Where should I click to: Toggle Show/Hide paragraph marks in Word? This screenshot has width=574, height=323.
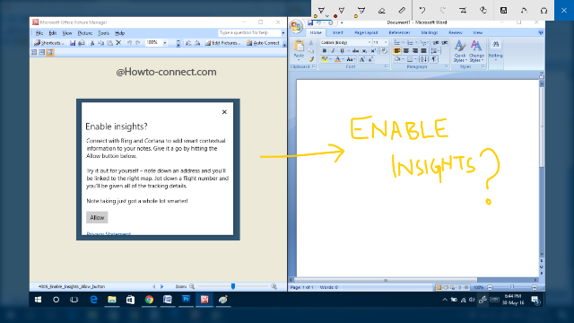click(x=434, y=59)
